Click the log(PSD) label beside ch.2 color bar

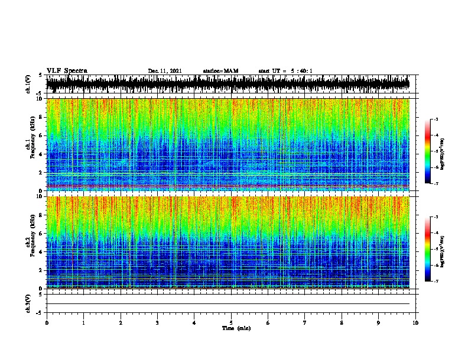tap(443, 251)
